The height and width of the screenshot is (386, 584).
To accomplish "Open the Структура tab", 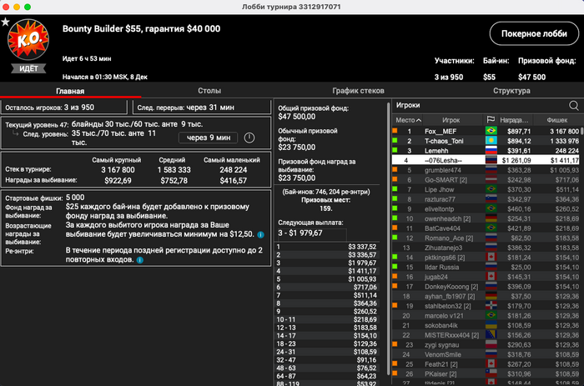I will [511, 91].
